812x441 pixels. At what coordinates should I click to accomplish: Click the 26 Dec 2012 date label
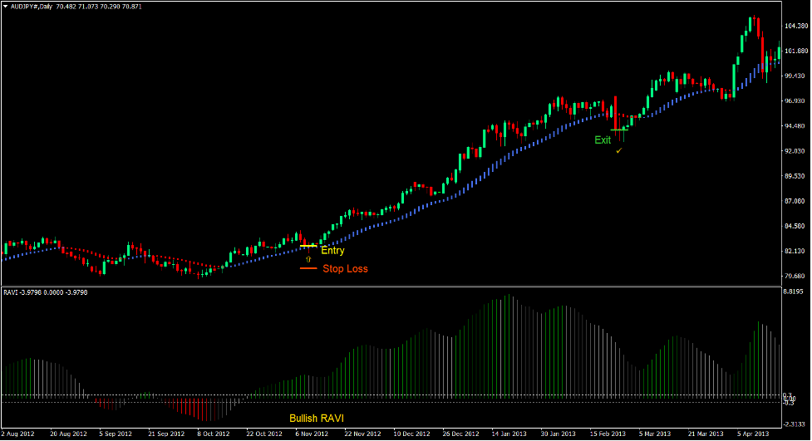(461, 434)
